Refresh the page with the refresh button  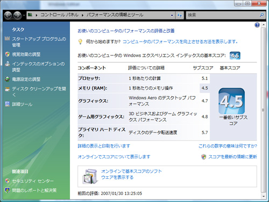(x=180, y=15)
